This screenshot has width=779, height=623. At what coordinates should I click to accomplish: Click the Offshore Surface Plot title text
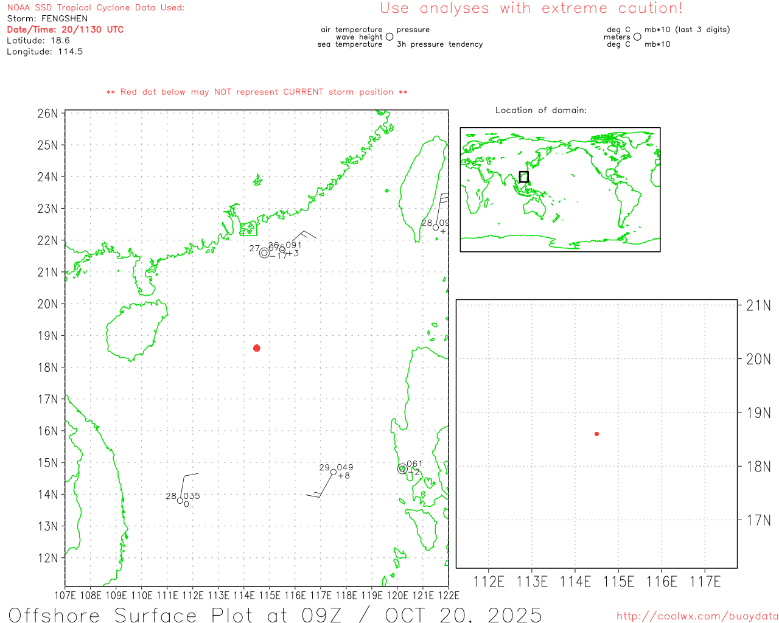point(275,614)
